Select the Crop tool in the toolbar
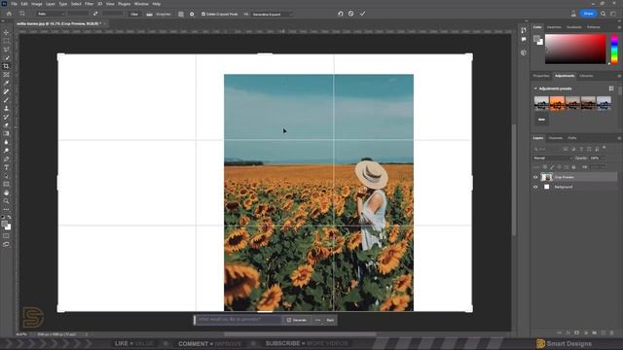The height and width of the screenshot is (350, 623). click(x=6, y=66)
